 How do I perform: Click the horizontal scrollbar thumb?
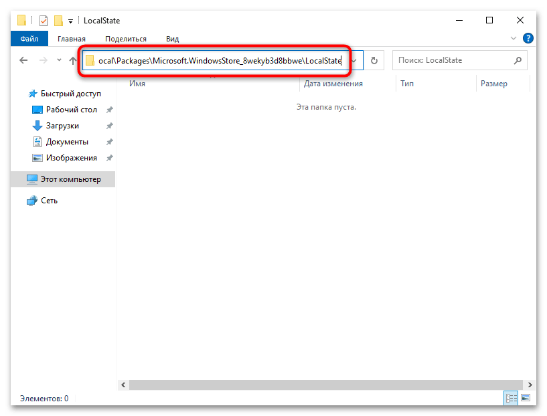click(x=326, y=385)
